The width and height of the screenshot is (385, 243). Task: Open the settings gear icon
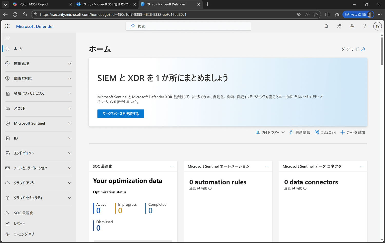(352, 26)
